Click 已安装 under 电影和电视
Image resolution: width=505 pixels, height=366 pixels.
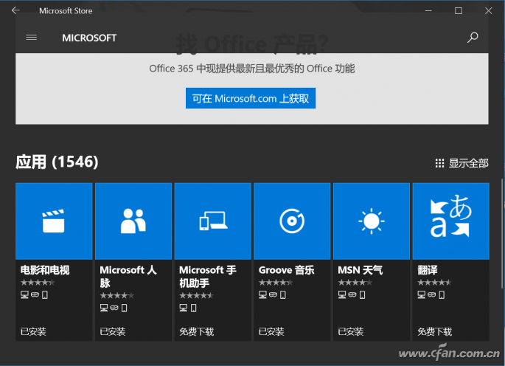pos(33,331)
